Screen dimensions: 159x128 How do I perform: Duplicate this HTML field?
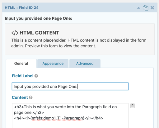point(145,8)
